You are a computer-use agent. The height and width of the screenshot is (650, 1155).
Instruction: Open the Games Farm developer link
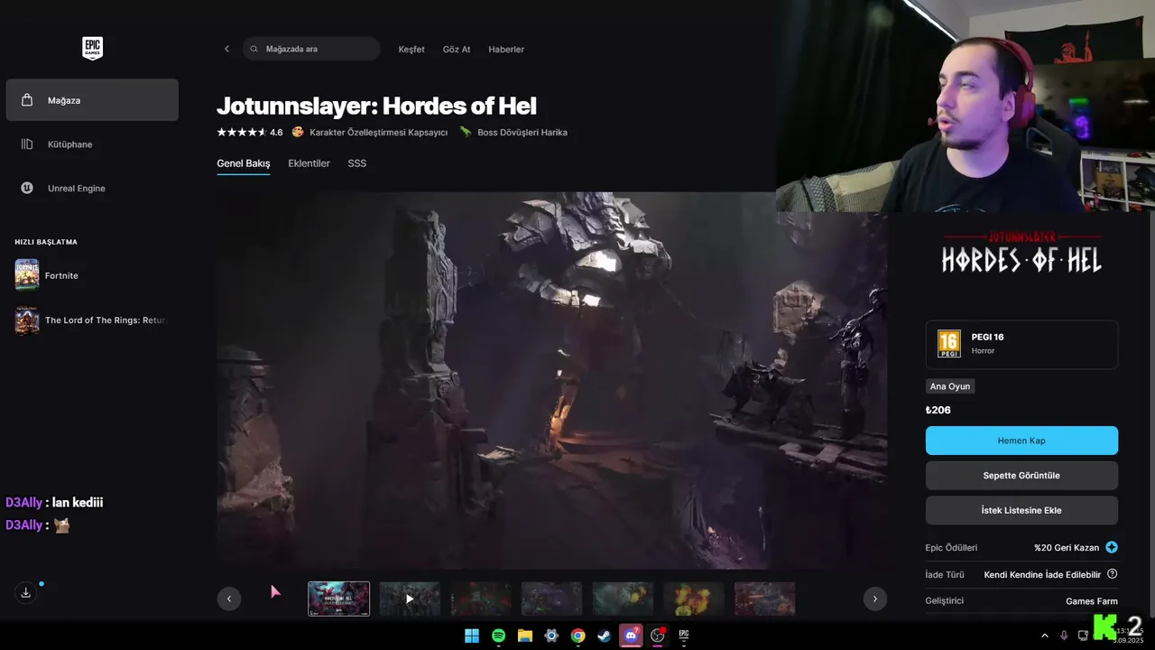pos(1092,601)
